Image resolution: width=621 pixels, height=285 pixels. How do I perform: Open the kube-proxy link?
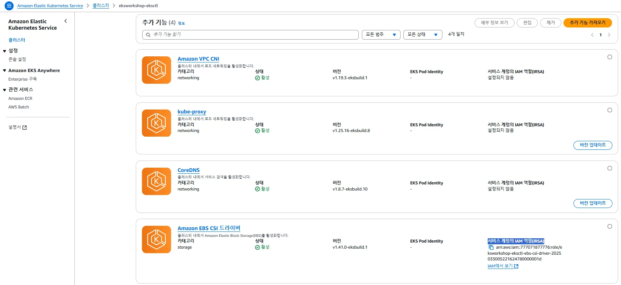[x=192, y=112]
